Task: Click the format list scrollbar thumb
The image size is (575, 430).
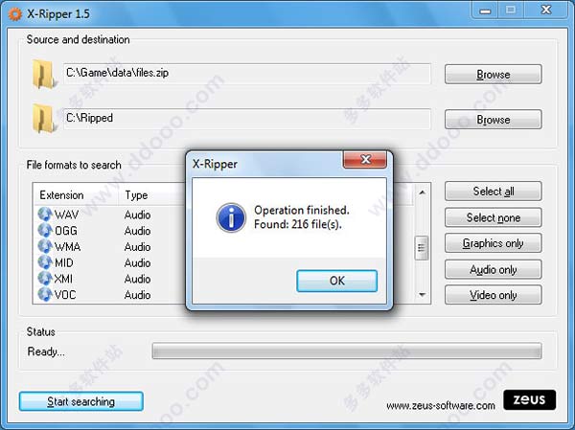Action: coord(422,248)
